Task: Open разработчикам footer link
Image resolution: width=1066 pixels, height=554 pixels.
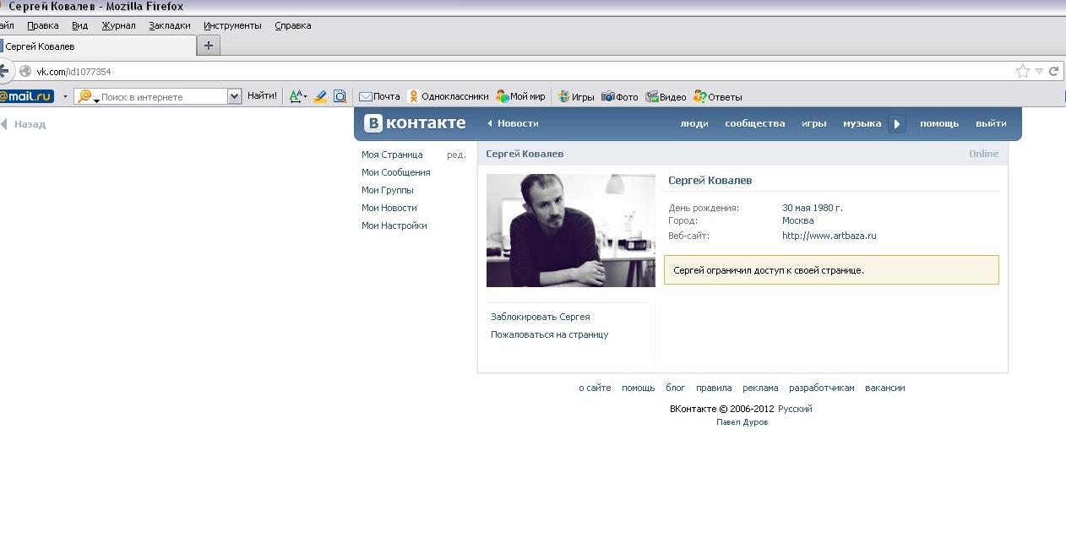Action: (x=822, y=388)
